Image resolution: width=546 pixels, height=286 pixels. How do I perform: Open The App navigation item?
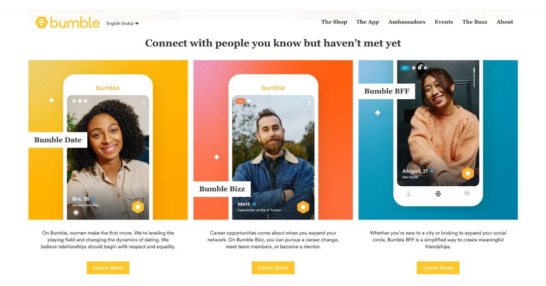click(368, 22)
